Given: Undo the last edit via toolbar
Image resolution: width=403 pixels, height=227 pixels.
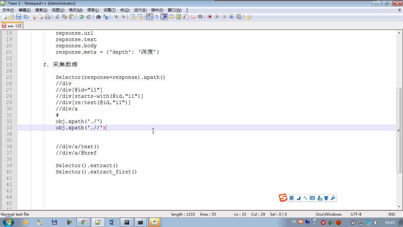Looking at the screenshot, I should [82, 17].
